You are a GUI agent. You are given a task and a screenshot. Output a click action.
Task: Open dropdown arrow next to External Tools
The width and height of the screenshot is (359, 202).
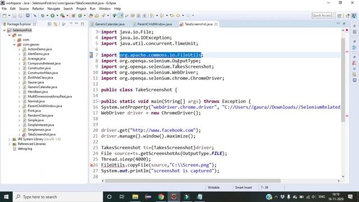click(x=67, y=16)
